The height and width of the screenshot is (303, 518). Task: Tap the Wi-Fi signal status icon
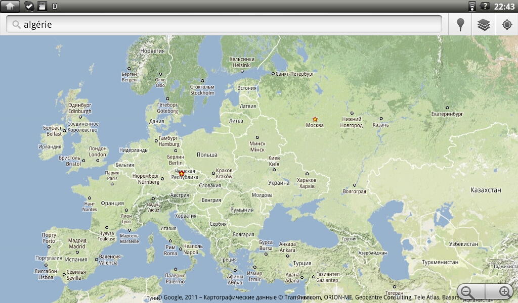pos(472,6)
